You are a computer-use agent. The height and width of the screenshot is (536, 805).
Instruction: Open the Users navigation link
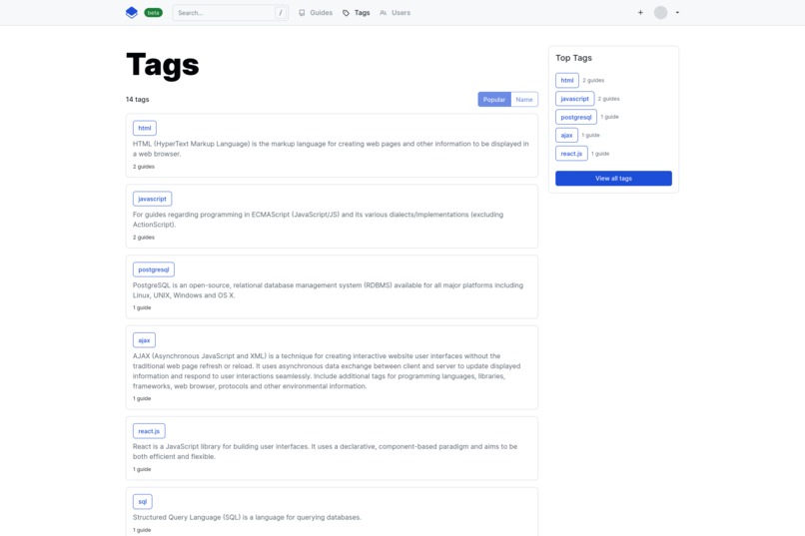coord(395,13)
